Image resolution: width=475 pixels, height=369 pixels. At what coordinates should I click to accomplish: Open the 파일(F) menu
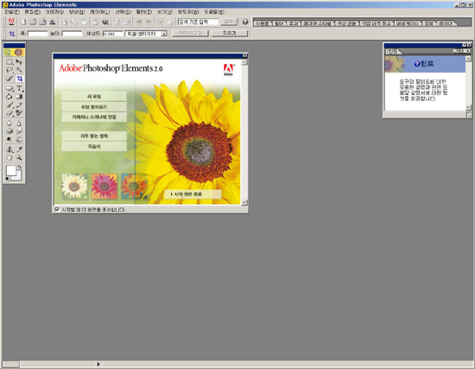pos(12,12)
